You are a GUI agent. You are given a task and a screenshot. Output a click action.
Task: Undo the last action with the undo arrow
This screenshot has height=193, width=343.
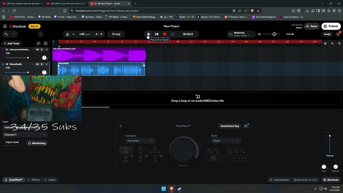click(6, 34)
